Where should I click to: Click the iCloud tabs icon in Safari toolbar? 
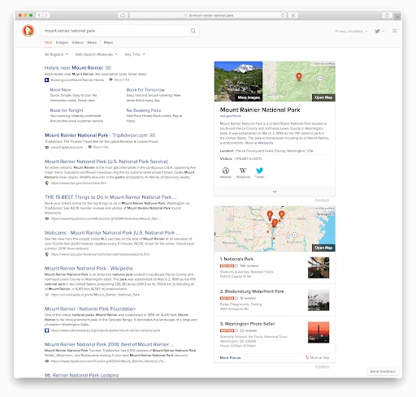point(123,15)
